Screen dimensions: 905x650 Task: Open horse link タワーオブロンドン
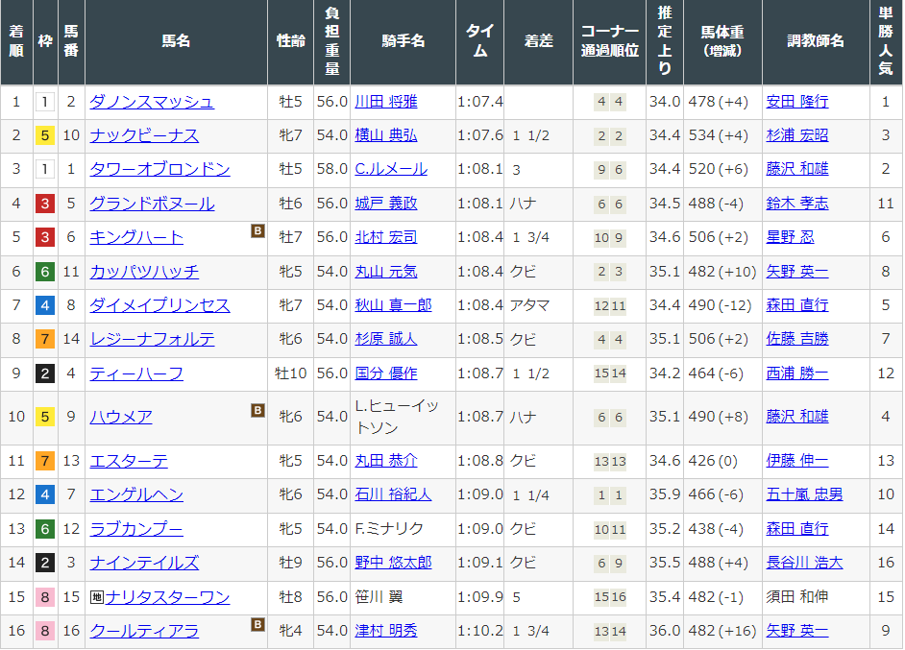(159, 170)
